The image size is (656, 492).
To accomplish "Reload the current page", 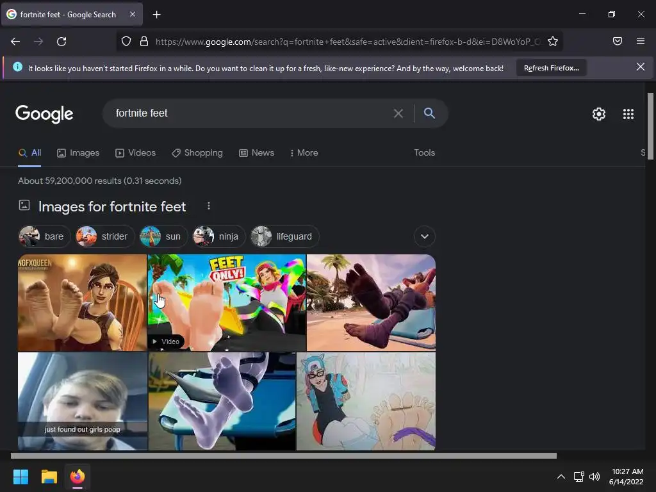I will point(61,42).
